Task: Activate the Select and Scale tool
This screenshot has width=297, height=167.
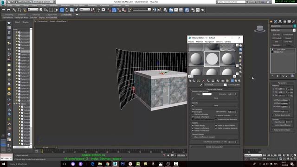Action: (72, 10)
